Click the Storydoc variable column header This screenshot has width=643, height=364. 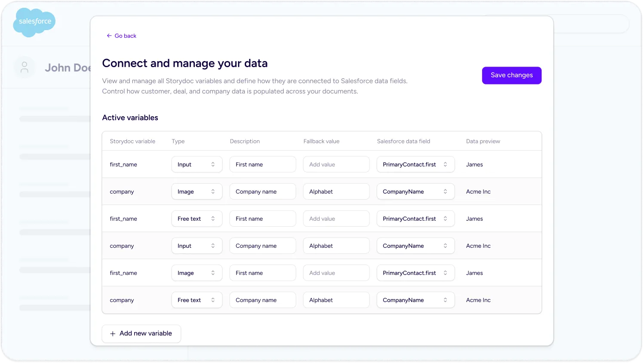[x=132, y=141]
